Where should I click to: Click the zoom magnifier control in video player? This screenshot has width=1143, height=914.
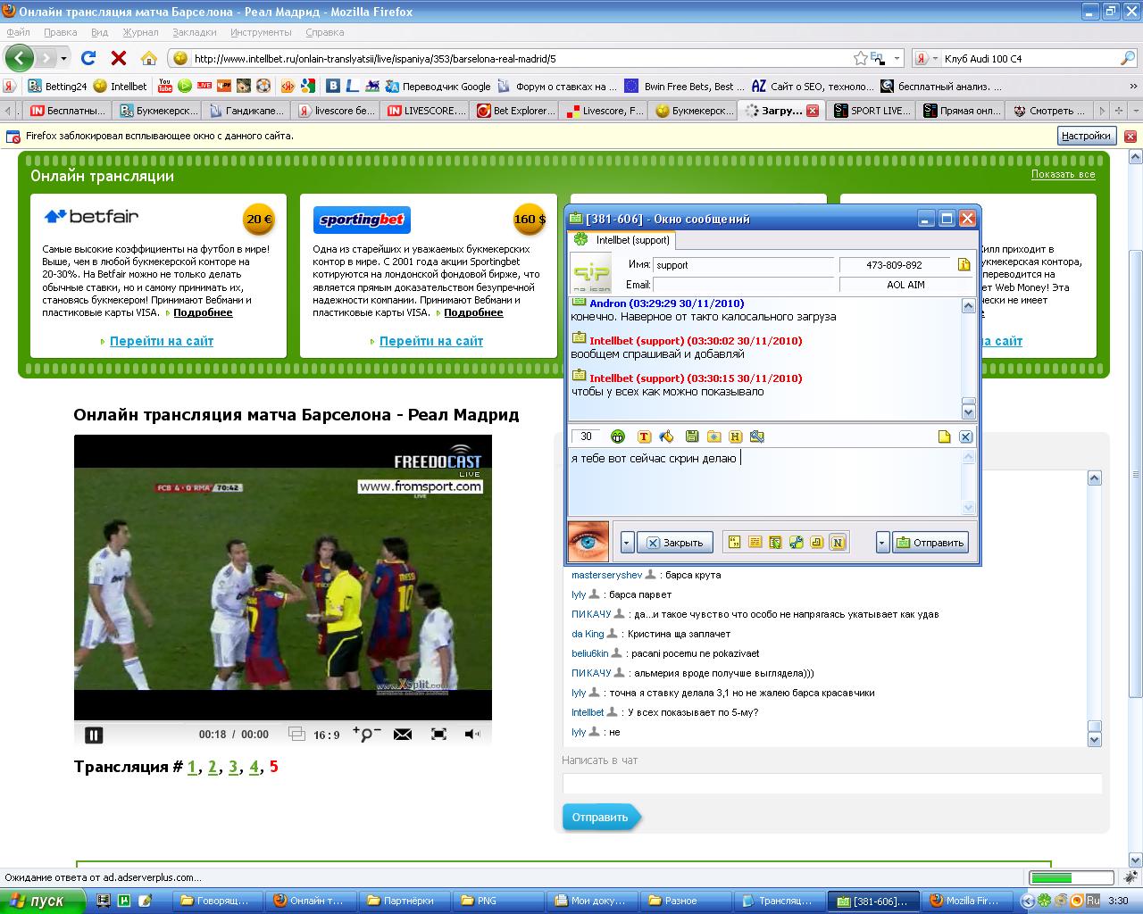click(367, 734)
